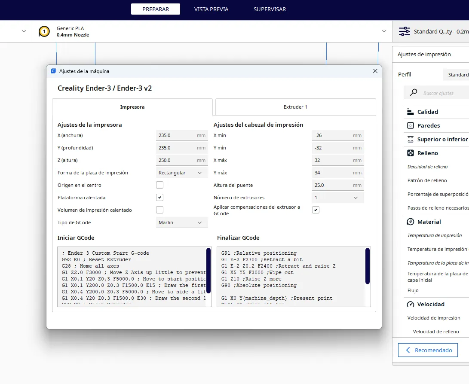The image size is (469, 384).
Task: Open Generic PLA material selector
Action: pos(212,31)
